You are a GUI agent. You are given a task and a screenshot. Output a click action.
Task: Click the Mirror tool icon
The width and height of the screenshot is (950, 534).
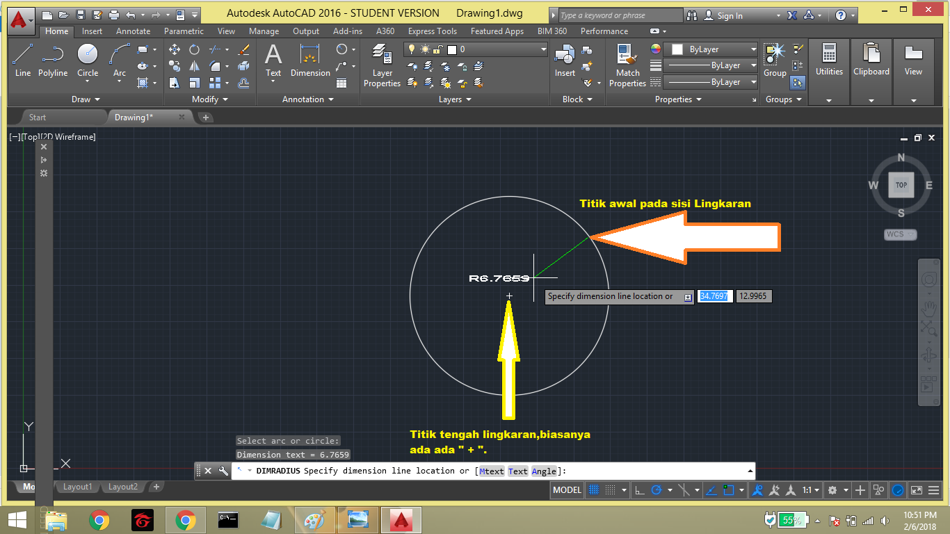(x=195, y=67)
